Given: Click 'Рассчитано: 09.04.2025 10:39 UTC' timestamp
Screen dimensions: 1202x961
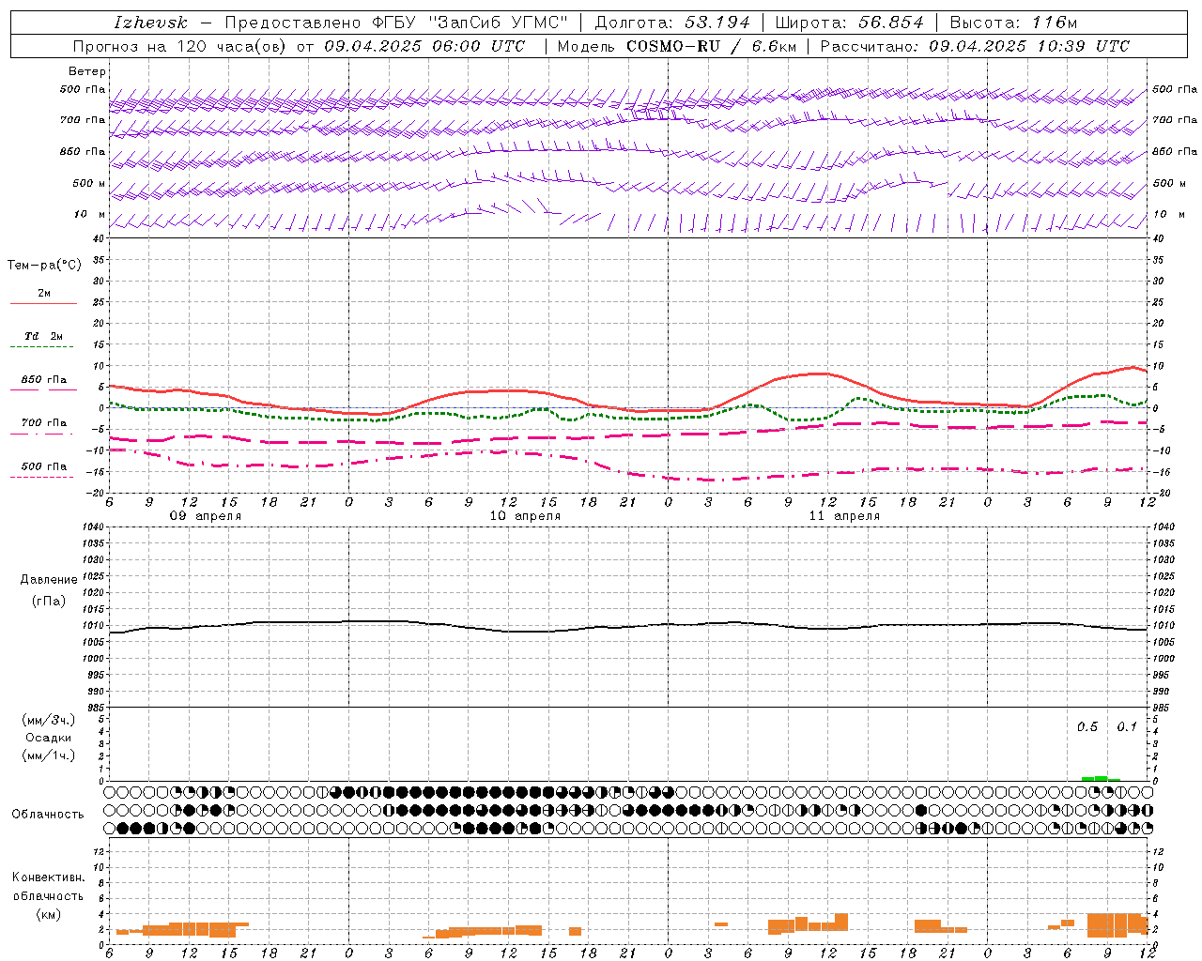Looking at the screenshot, I should pos(975,46).
